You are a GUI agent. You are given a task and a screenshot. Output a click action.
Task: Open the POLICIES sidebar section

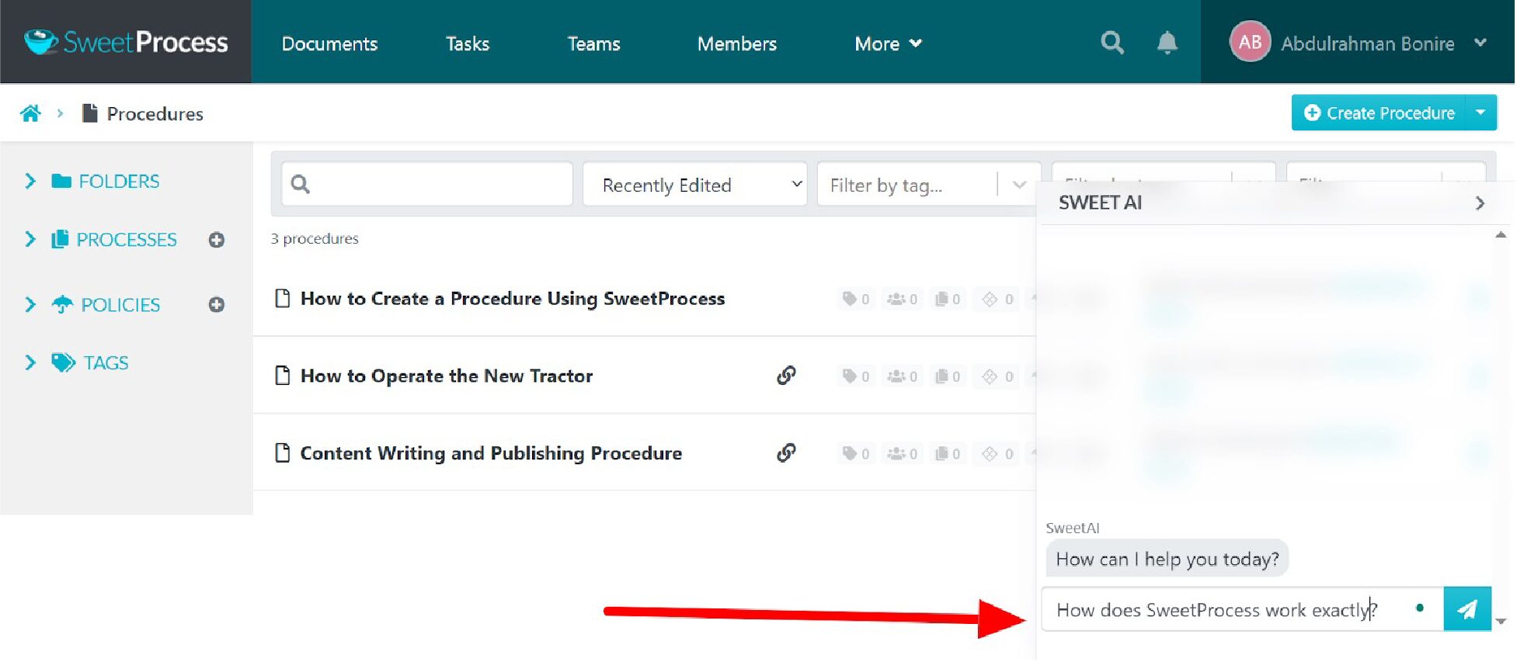[x=120, y=305]
